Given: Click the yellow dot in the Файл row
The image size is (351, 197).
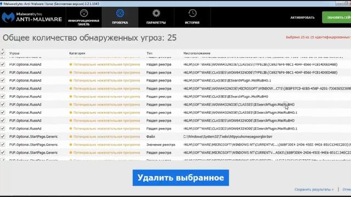Looking at the screenshot, I should tap(71, 136).
